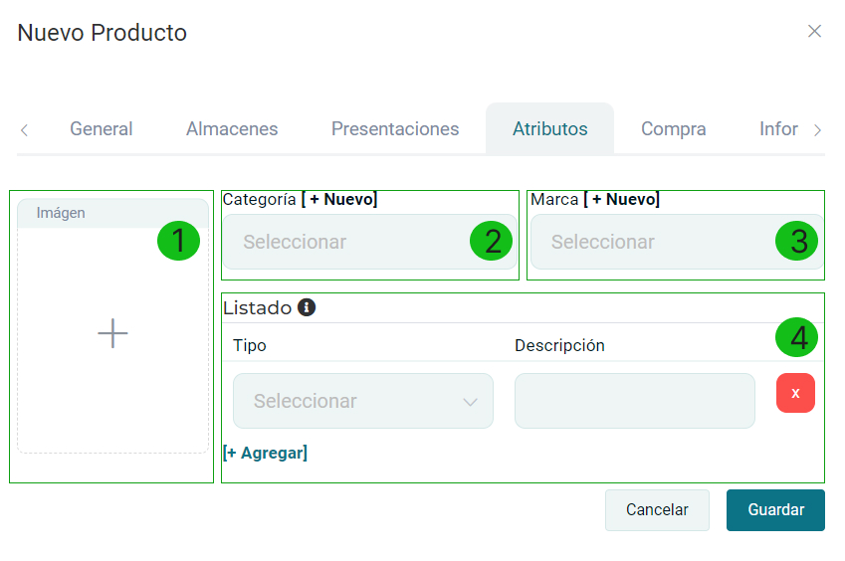Open the partially visible Infor tab
This screenshot has height=561, width=845.
778,129
